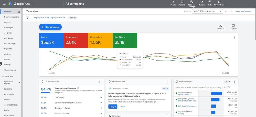Image resolution: width=256 pixels, height=117 pixels.
Task: Open the hamburger main menu
Action: pyautogui.click(x=4, y=4)
